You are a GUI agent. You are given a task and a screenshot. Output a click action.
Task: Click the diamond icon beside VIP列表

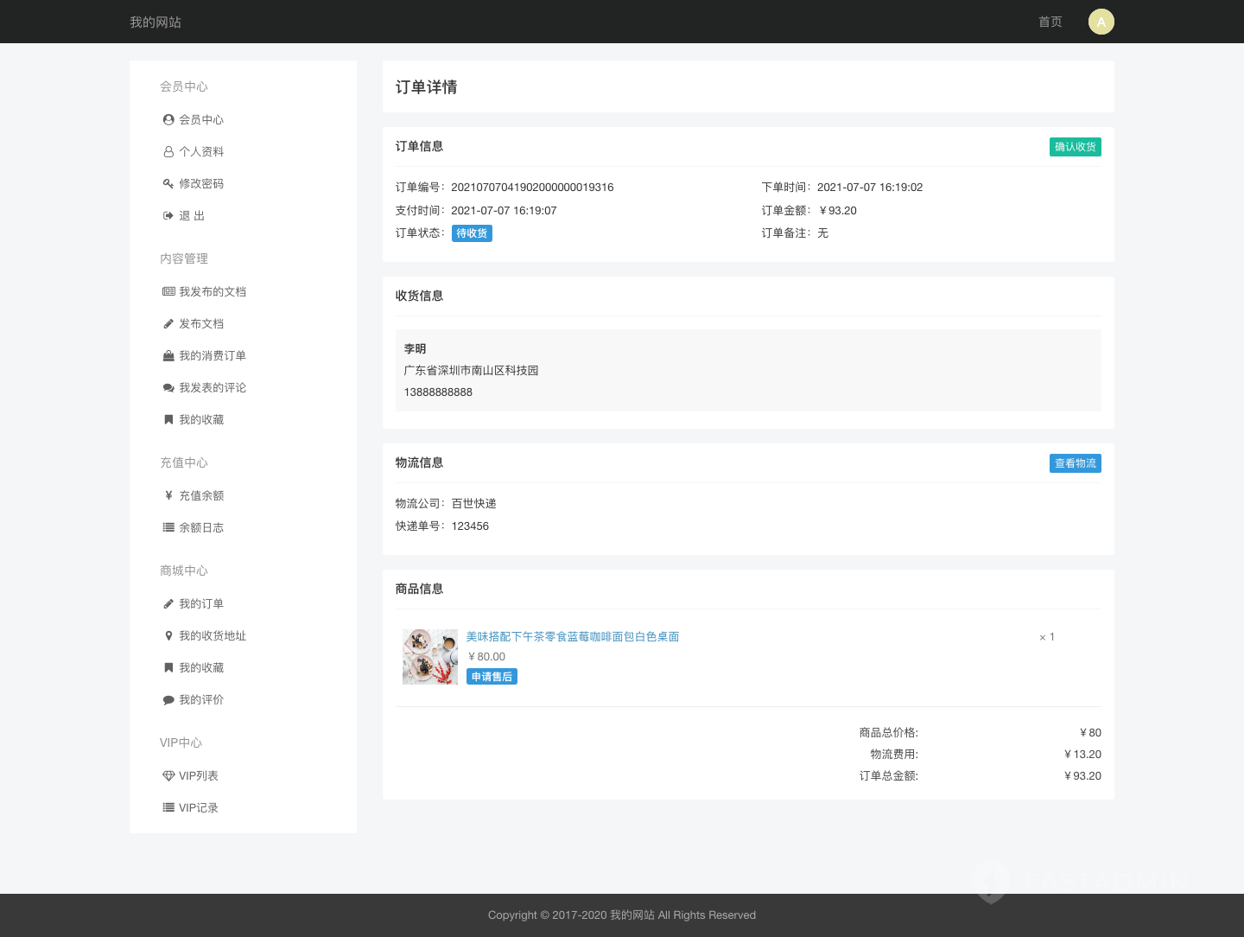[x=168, y=775]
